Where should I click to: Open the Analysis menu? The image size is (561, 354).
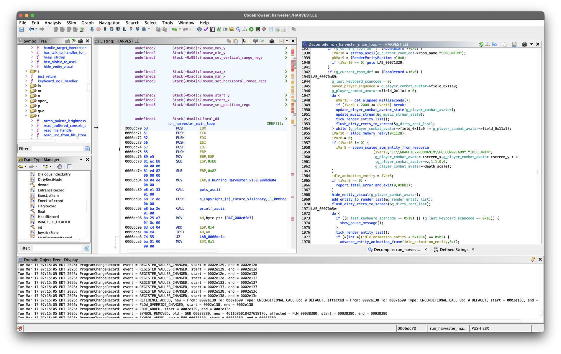click(53, 23)
